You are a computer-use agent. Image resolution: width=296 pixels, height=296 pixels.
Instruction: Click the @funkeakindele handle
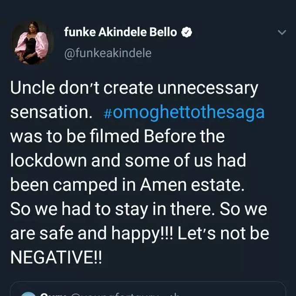pyautogui.click(x=108, y=53)
